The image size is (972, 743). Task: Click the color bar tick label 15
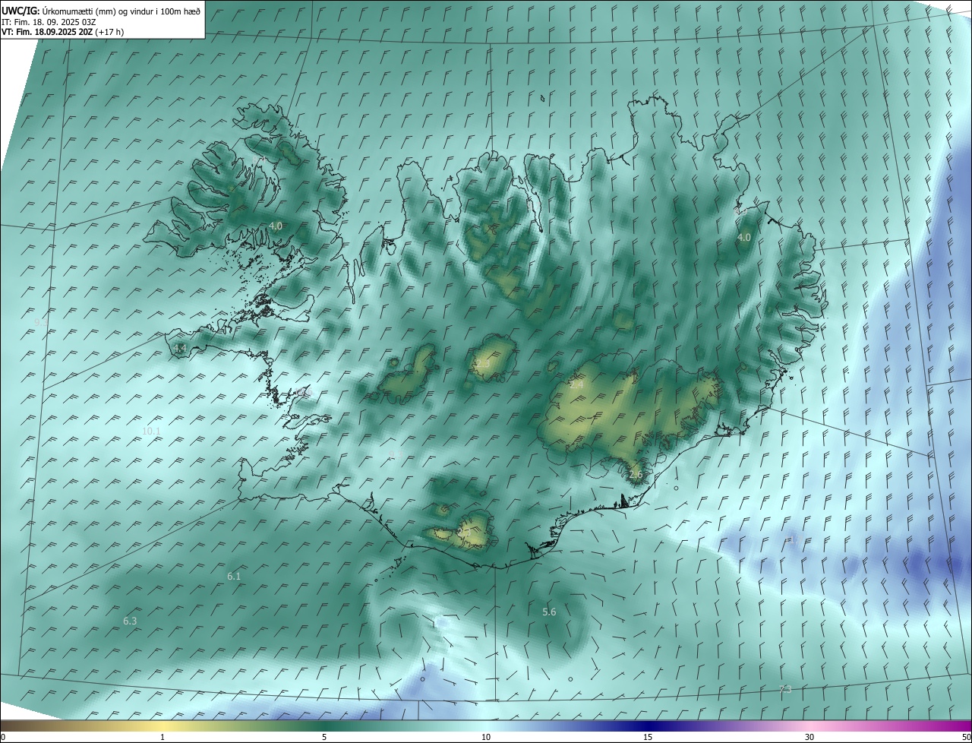point(648,737)
